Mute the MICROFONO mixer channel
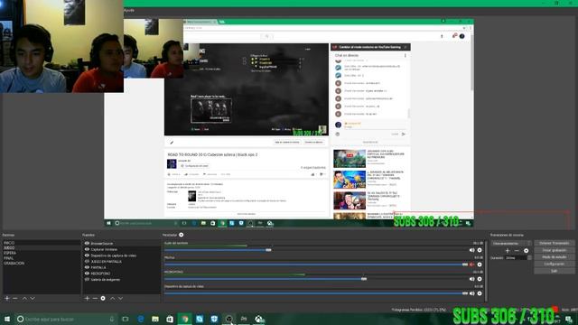 tap(471, 279)
